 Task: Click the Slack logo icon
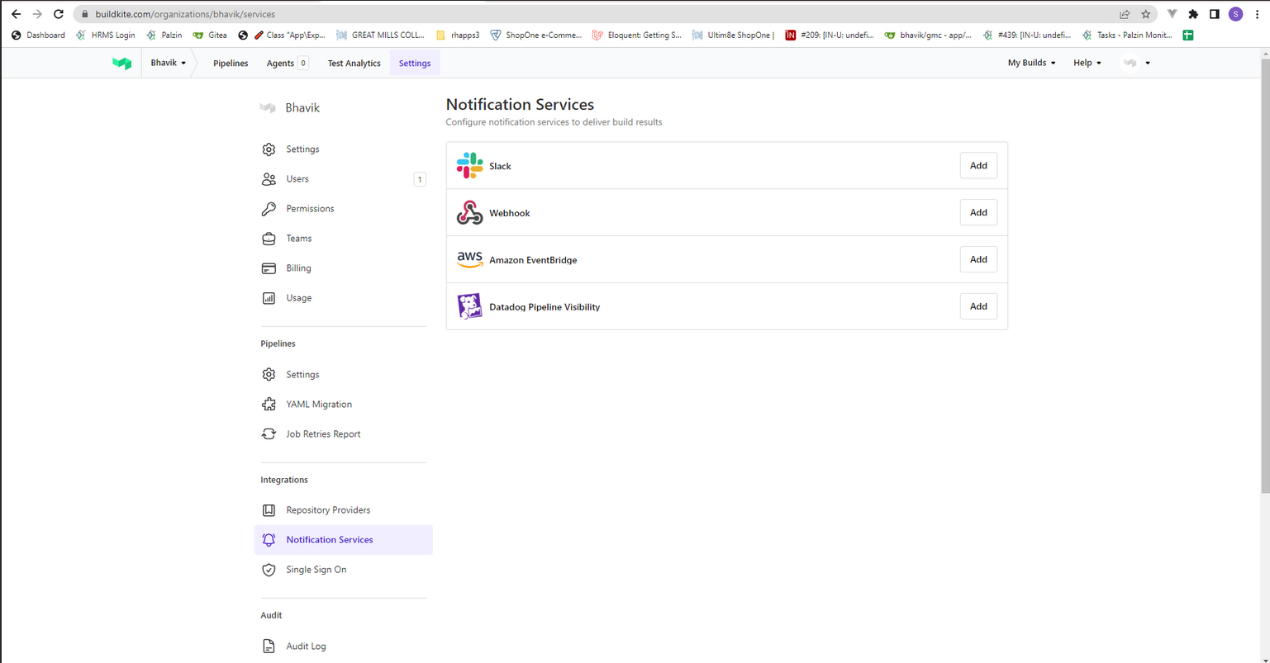pyautogui.click(x=469, y=165)
